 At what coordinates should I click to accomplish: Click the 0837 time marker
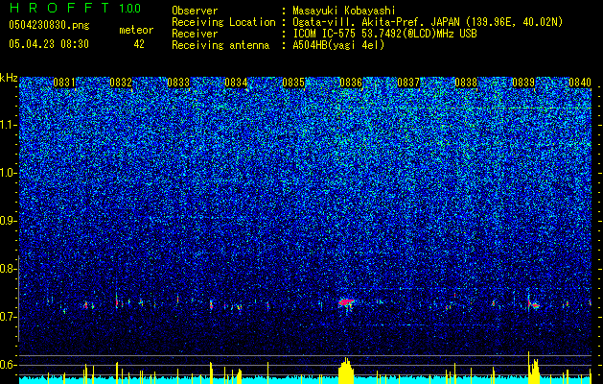[408, 83]
